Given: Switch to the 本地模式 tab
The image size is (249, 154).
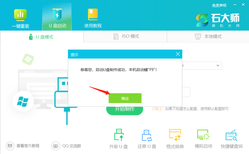Looking at the screenshot, I should 208,37.
